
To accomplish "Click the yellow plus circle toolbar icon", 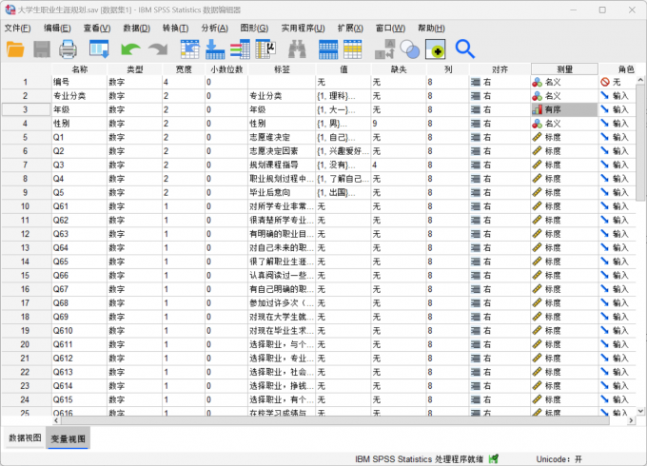I will [x=436, y=49].
